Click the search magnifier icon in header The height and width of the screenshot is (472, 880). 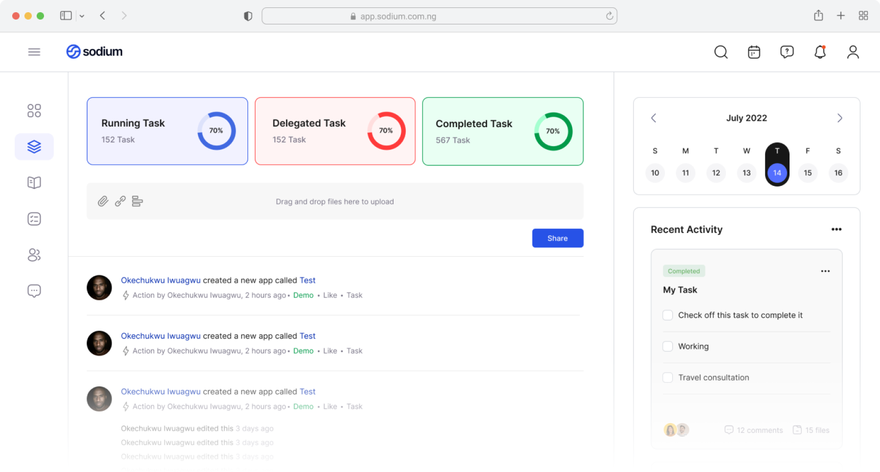[x=721, y=52]
